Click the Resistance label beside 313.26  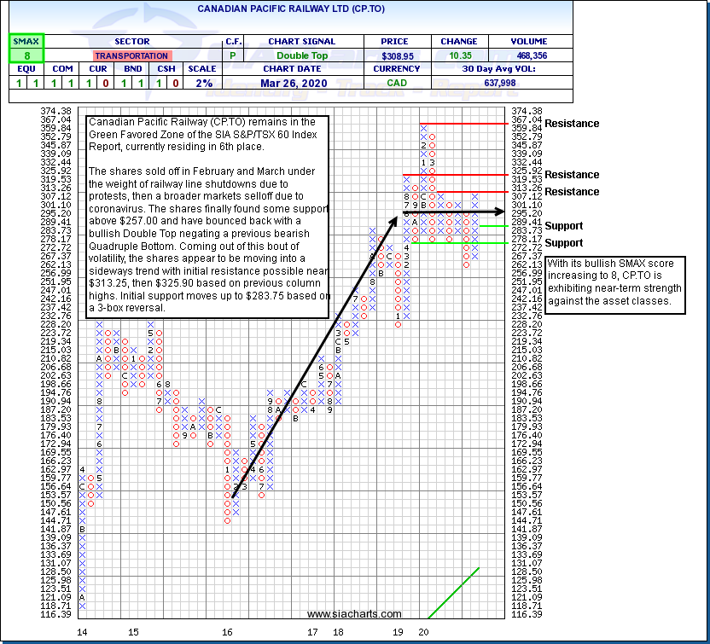[x=572, y=192]
